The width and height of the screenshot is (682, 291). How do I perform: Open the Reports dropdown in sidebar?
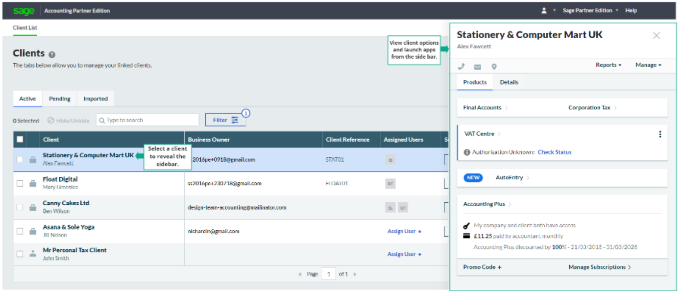[x=608, y=65]
